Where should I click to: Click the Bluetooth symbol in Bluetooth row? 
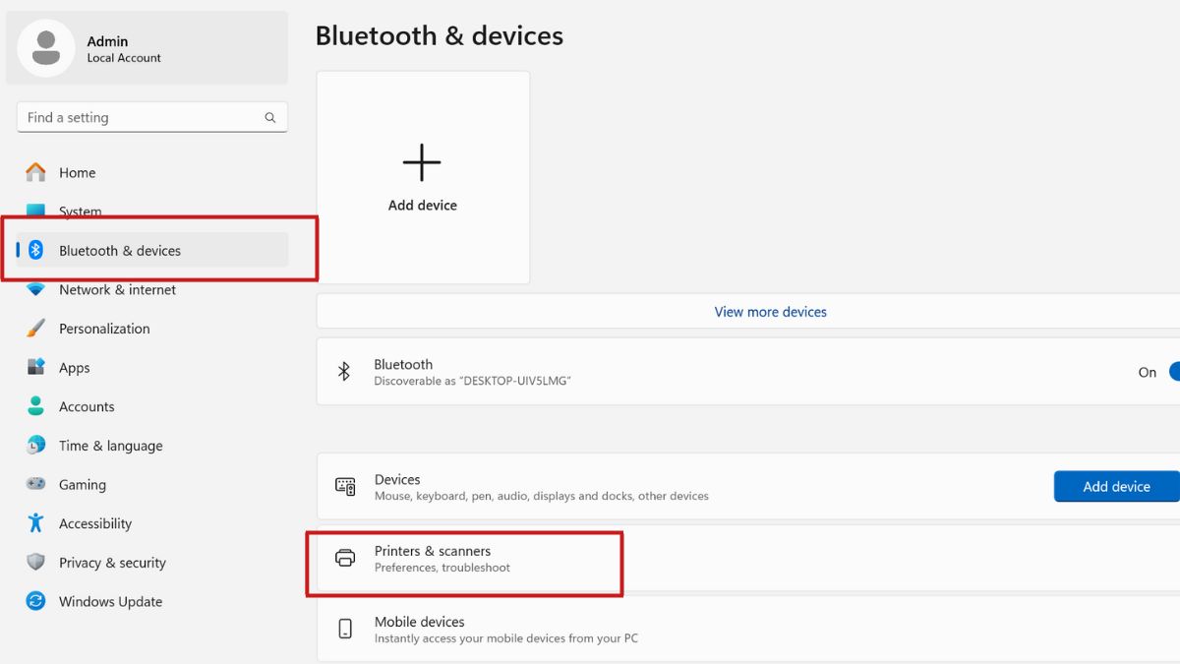click(344, 372)
